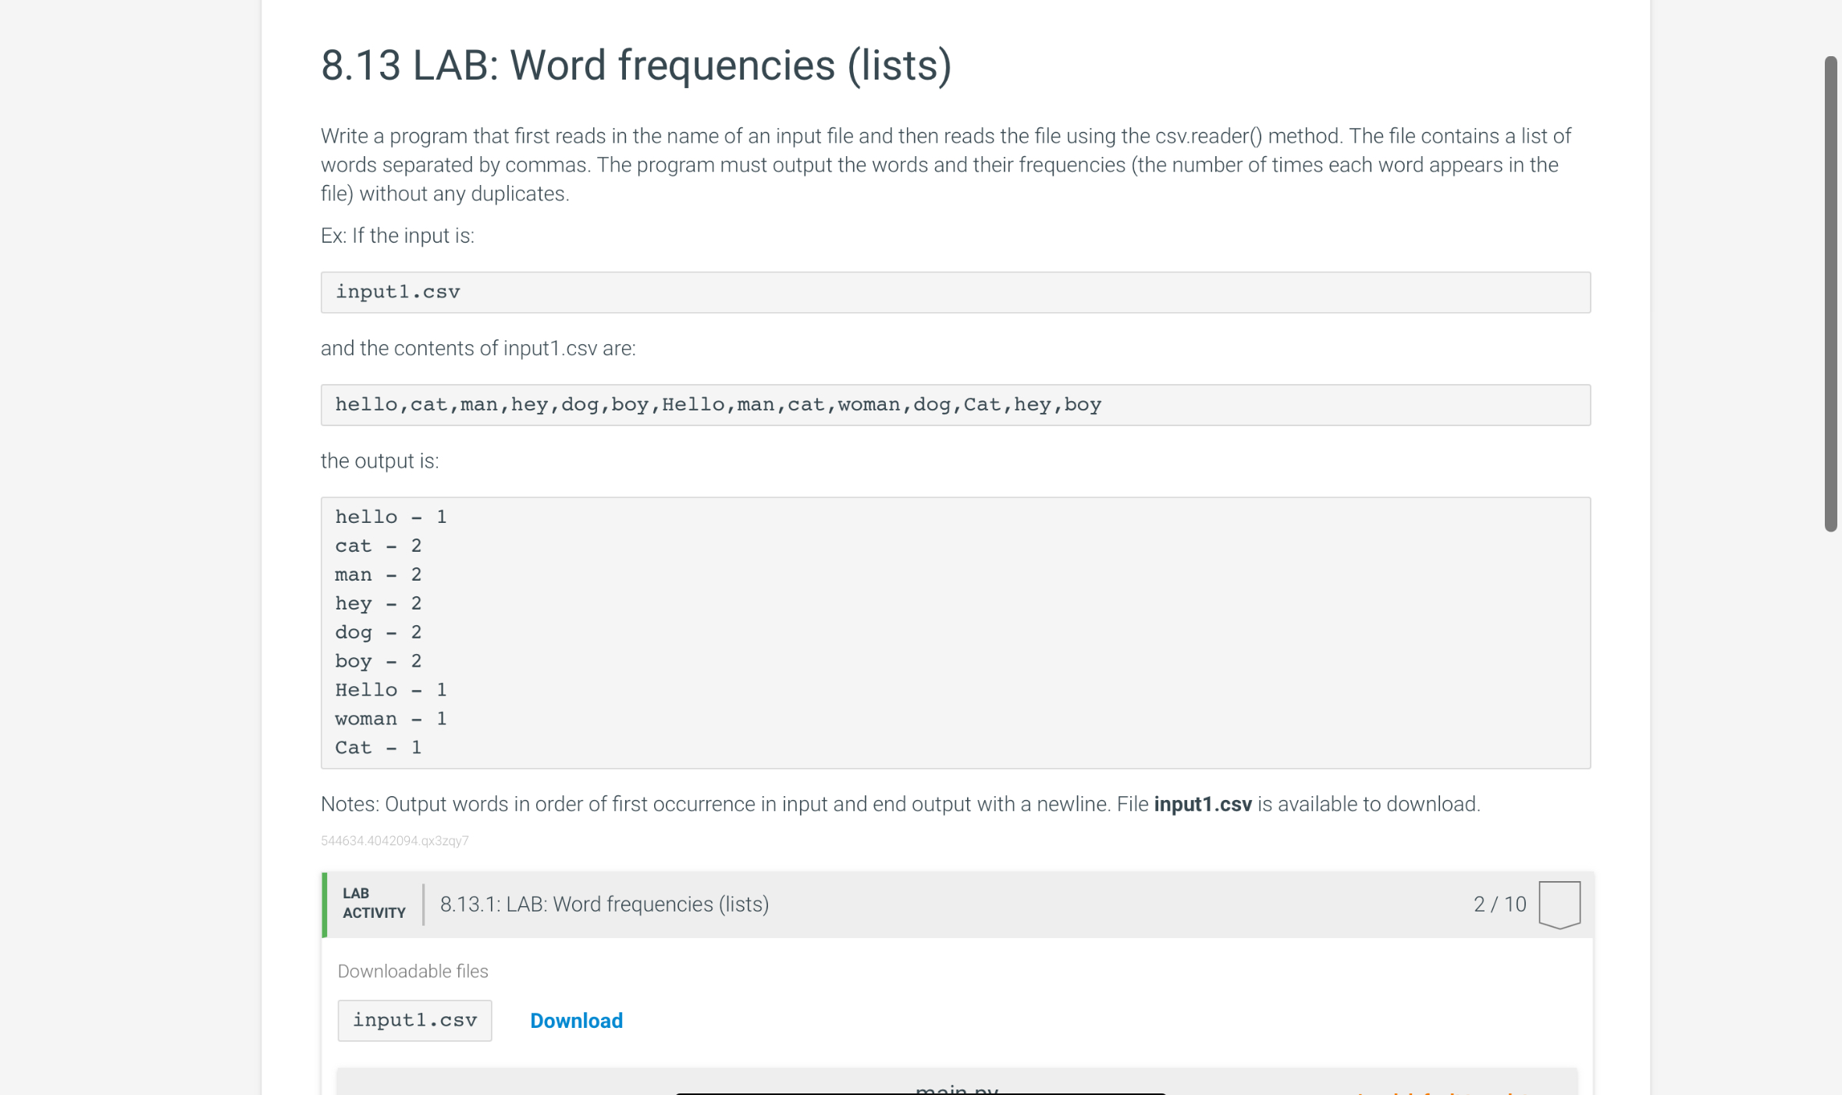Select the CSV contents code block with hello,cat,man
The height and width of the screenshot is (1095, 1842).
tap(955, 404)
